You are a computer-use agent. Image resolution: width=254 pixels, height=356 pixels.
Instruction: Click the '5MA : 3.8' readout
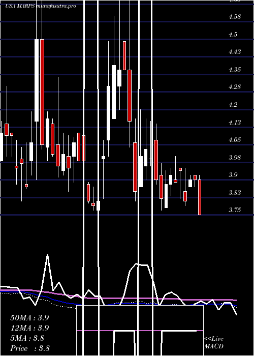pos(27,338)
